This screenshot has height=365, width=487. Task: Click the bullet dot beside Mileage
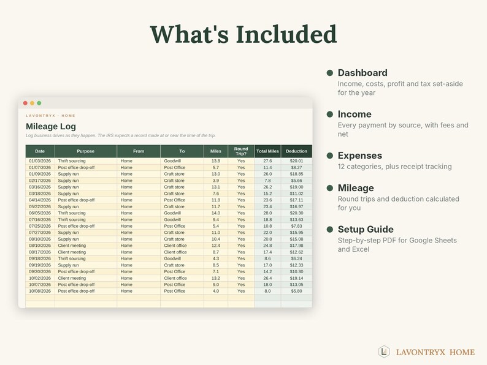pos(329,188)
